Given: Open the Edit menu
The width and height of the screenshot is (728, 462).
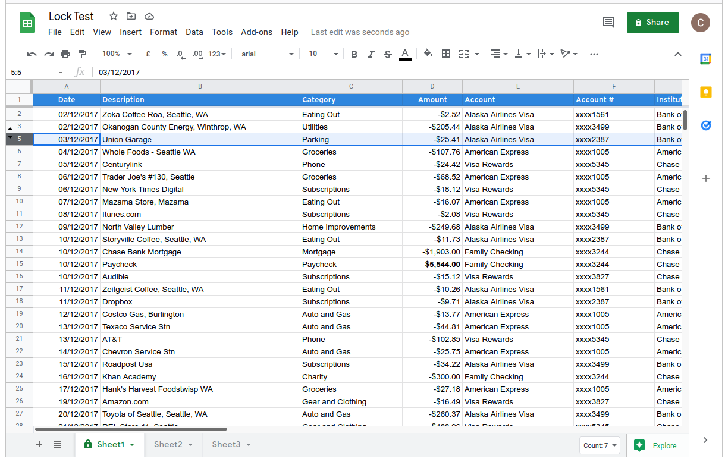Looking at the screenshot, I should [x=77, y=32].
